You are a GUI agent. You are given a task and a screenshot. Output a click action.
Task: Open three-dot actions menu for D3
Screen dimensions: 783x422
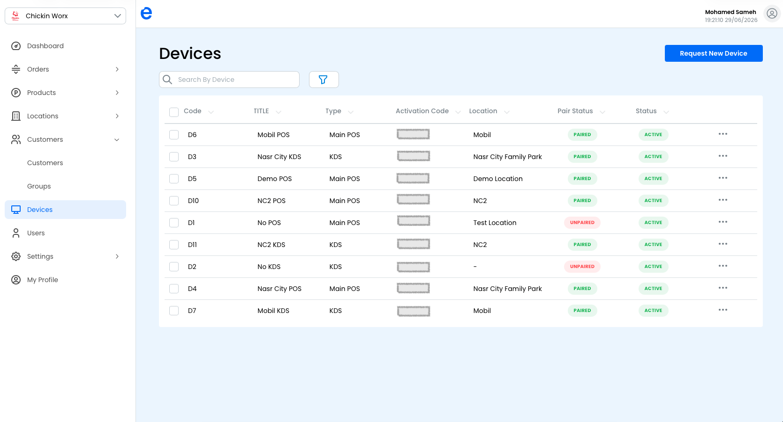click(x=723, y=156)
